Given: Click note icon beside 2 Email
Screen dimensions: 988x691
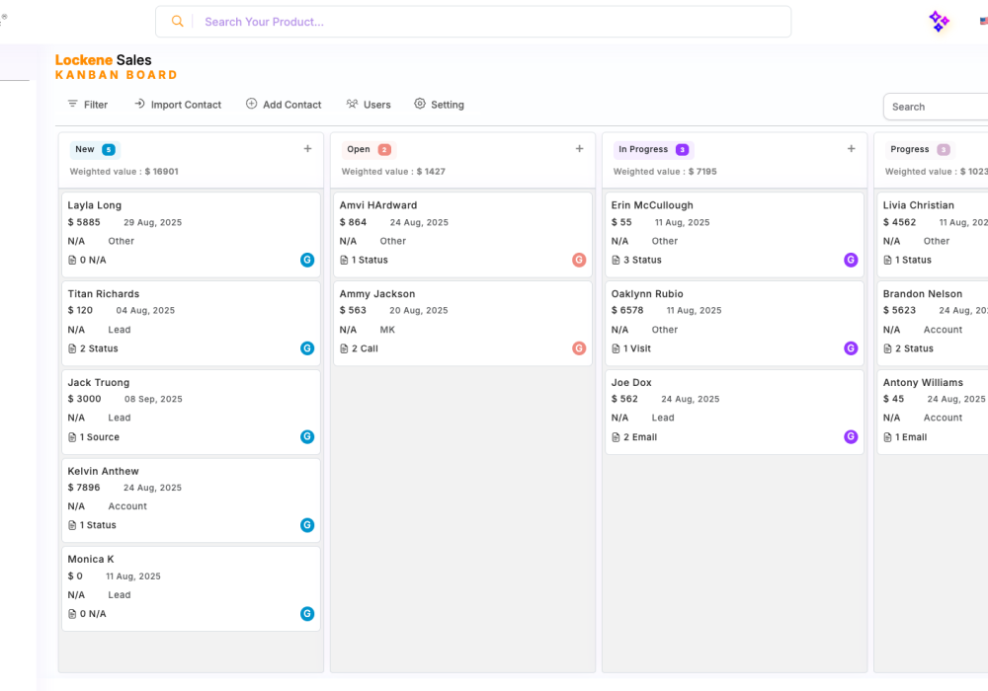Looking at the screenshot, I should click(x=616, y=436).
